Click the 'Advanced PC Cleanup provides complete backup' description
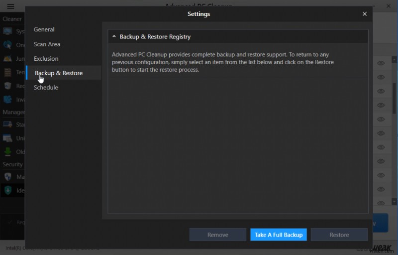Viewport: 398px width, 255px height. pyautogui.click(x=223, y=62)
